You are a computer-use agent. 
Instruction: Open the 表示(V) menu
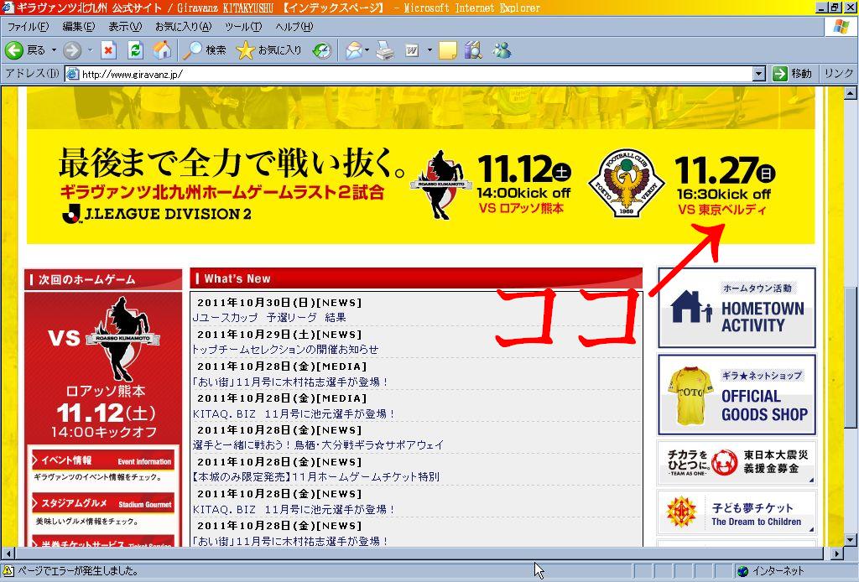(x=125, y=26)
